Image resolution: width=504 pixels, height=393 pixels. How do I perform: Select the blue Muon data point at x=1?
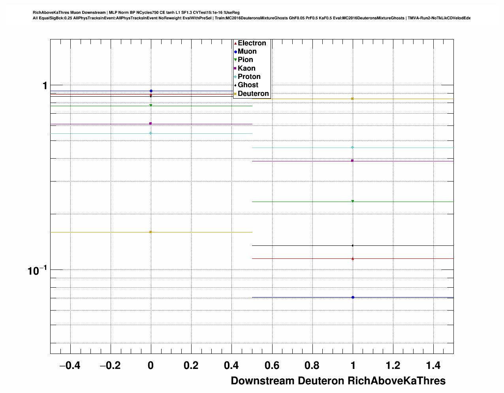tap(353, 297)
